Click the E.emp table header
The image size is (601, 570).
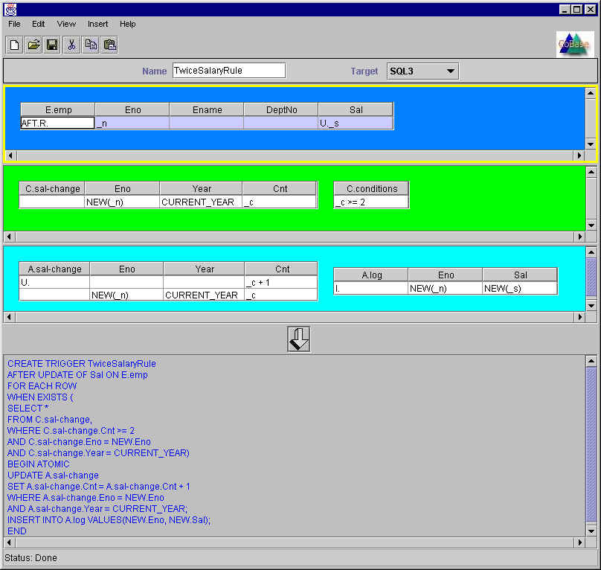[58, 109]
